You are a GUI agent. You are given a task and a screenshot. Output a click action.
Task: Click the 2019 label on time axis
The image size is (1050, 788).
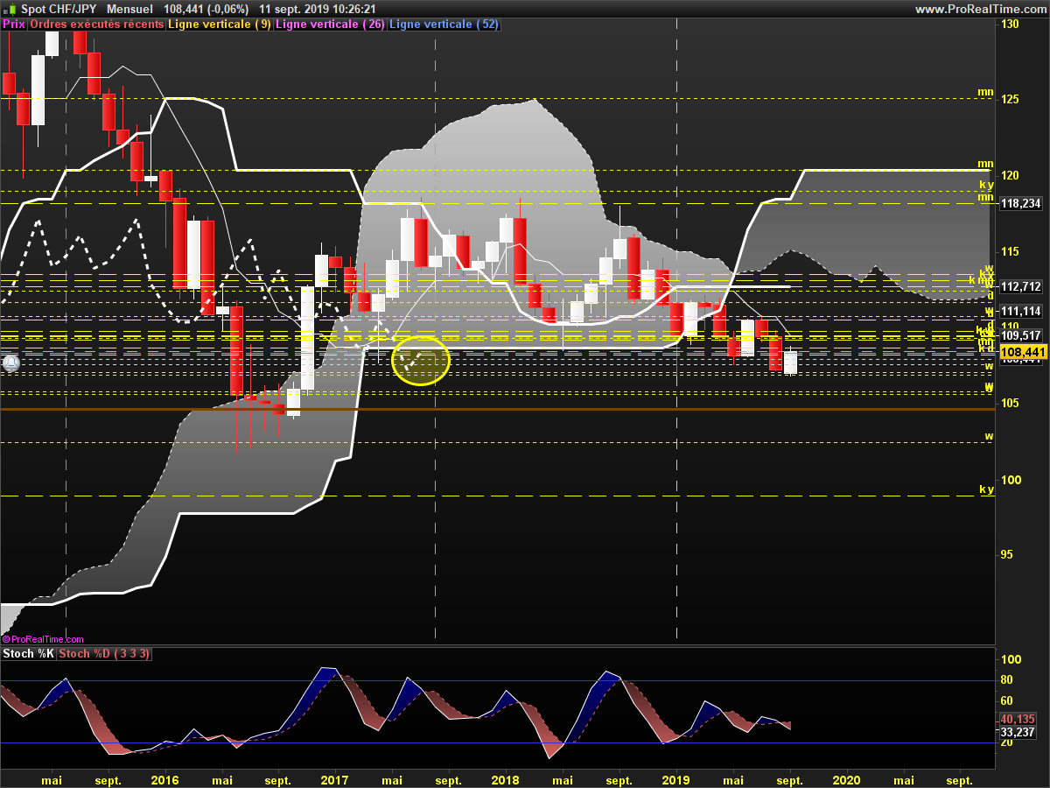coord(676,779)
